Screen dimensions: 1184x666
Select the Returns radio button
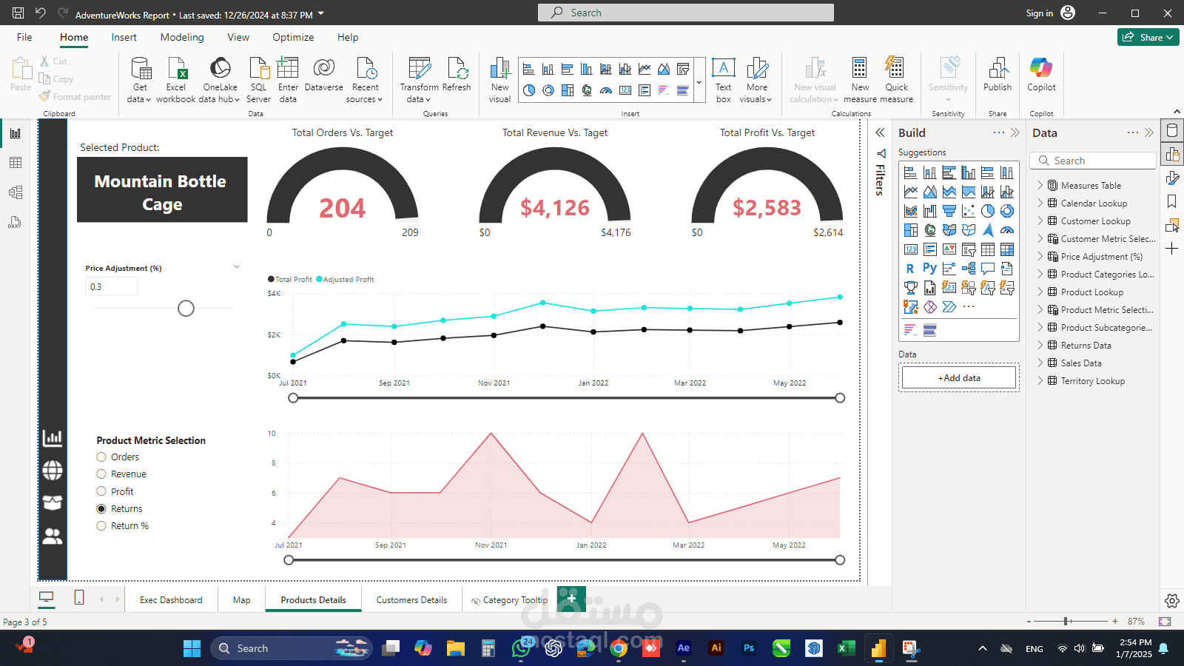point(101,509)
